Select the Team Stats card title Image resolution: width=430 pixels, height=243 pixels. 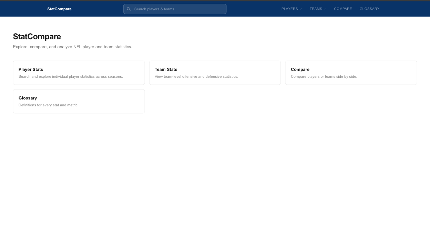pyautogui.click(x=166, y=70)
